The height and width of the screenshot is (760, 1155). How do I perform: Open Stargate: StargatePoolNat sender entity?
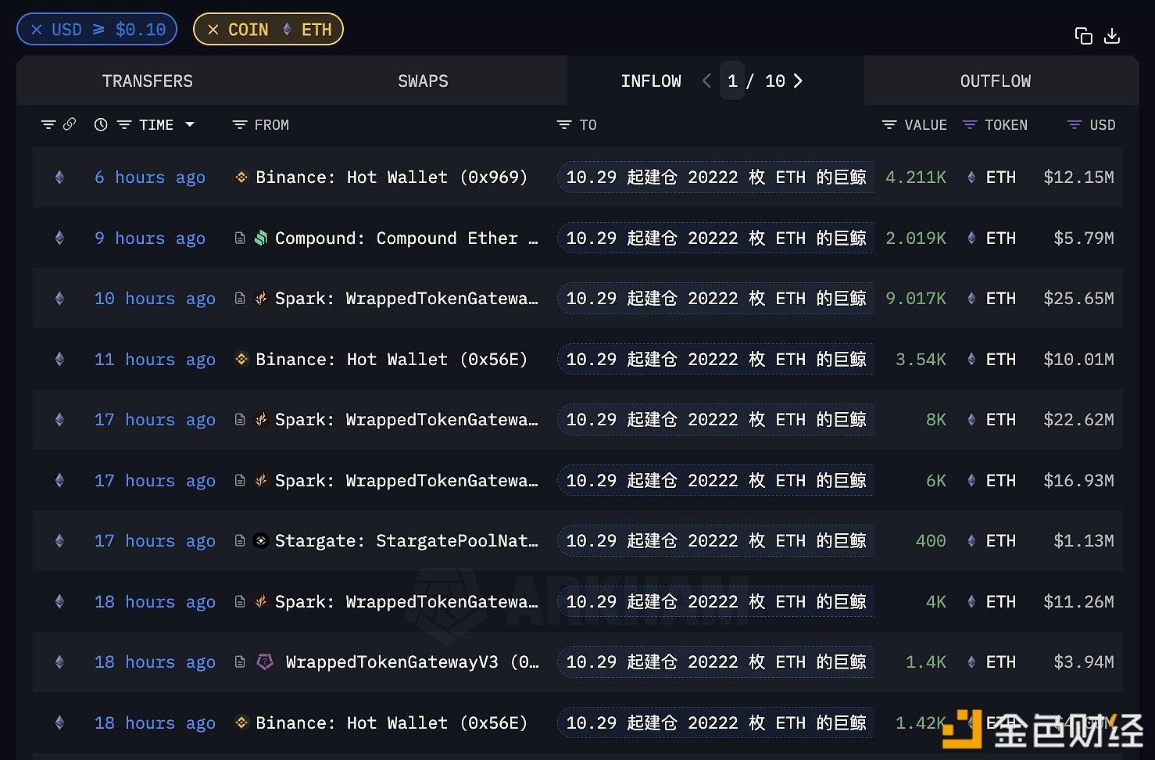(406, 541)
